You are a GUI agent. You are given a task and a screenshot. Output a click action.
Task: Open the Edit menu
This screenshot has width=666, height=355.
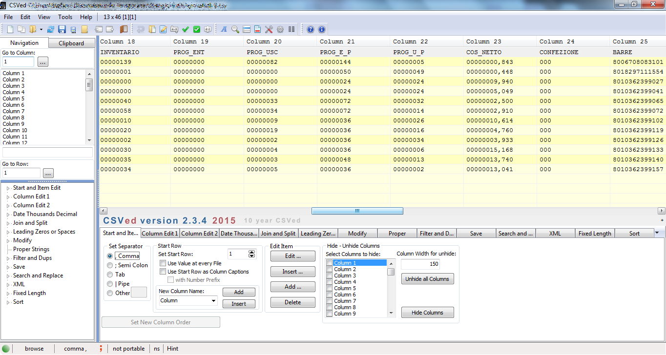[x=25, y=17]
